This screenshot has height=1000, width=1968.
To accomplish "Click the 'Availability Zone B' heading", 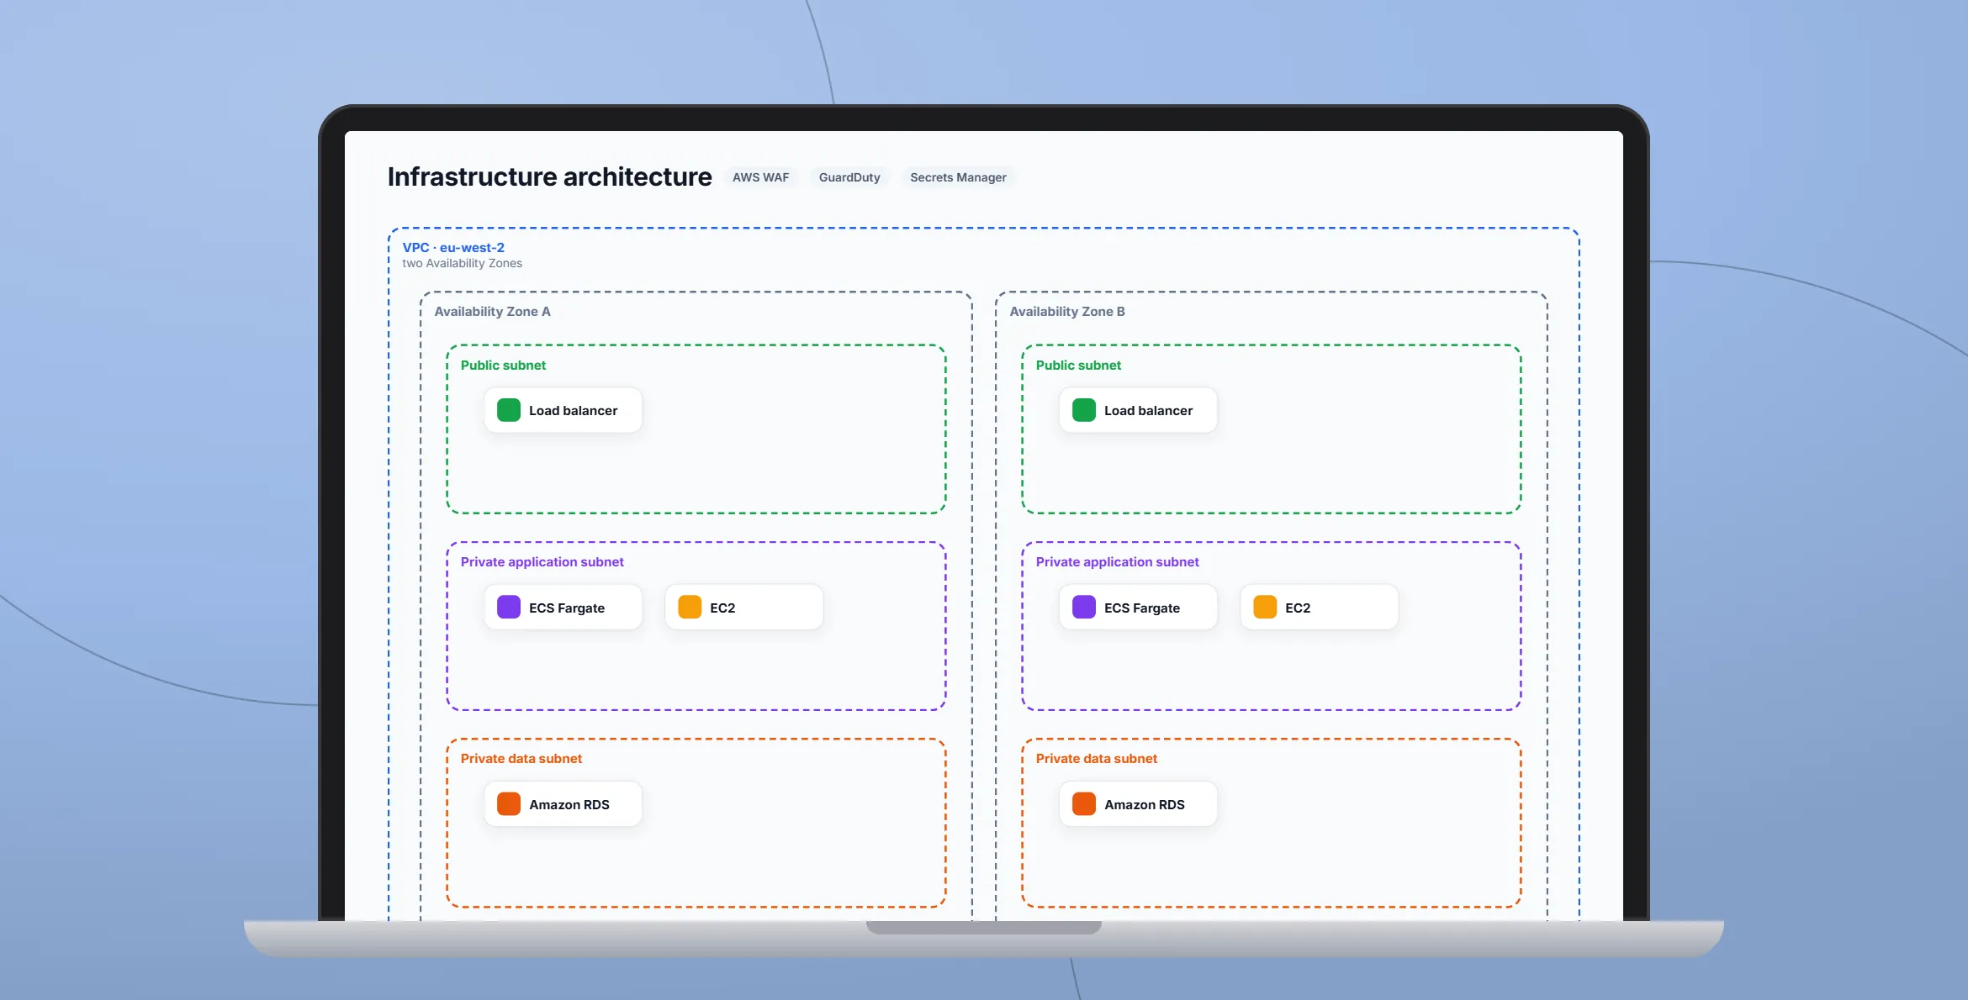I will coord(1066,311).
